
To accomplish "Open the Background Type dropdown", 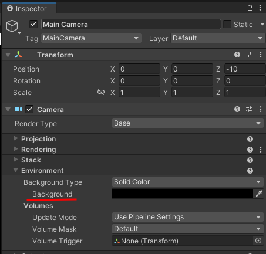I will (188, 182).
